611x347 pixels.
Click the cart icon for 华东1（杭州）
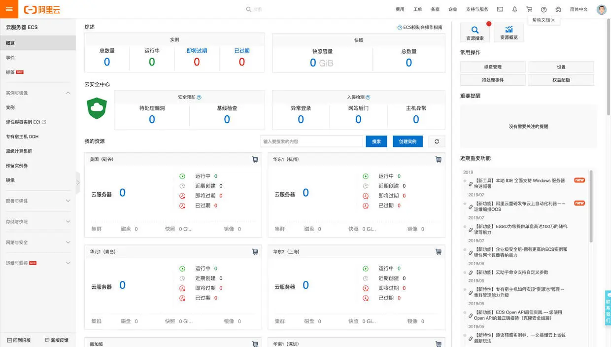coord(438,159)
